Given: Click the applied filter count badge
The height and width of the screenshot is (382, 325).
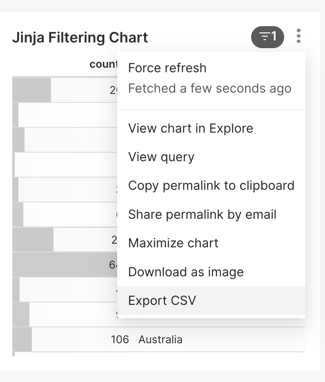Looking at the screenshot, I should (267, 36).
